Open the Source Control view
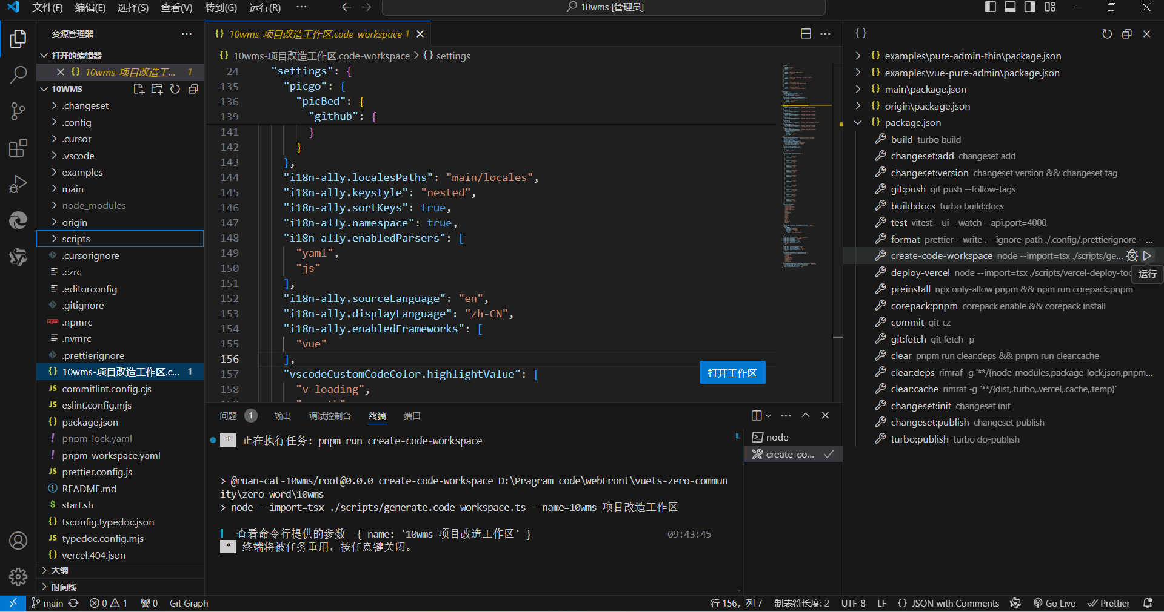 (x=18, y=111)
